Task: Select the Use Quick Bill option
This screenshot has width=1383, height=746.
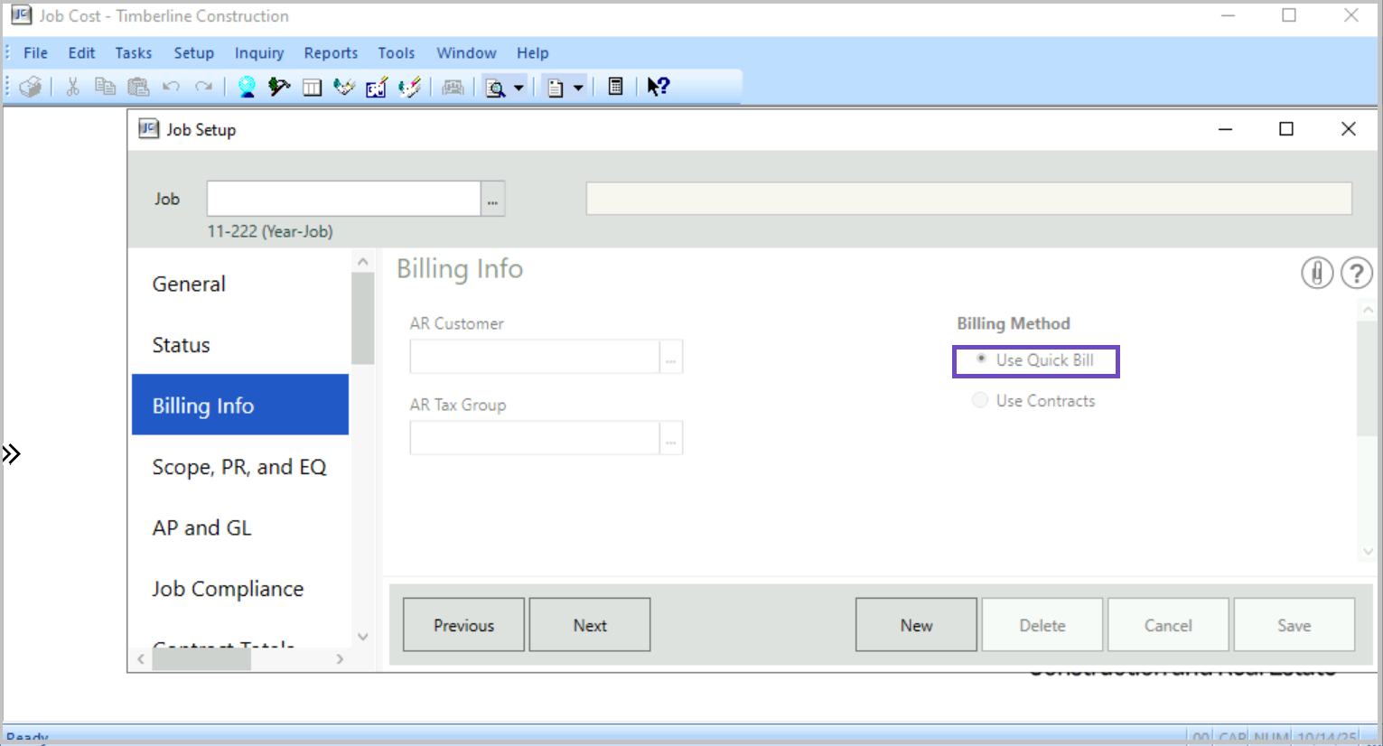Action: pyautogui.click(x=981, y=359)
